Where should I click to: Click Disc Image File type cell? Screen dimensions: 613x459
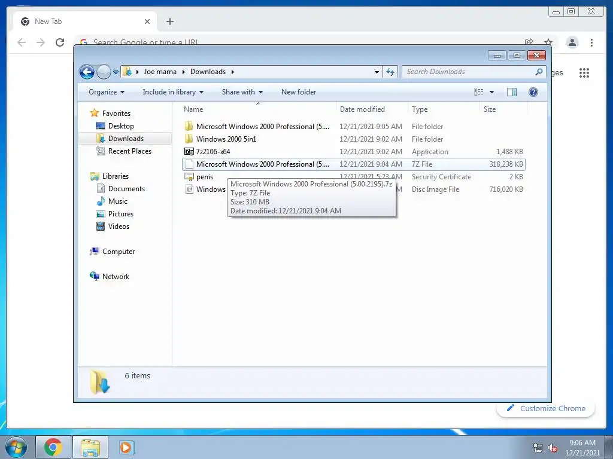[435, 189]
